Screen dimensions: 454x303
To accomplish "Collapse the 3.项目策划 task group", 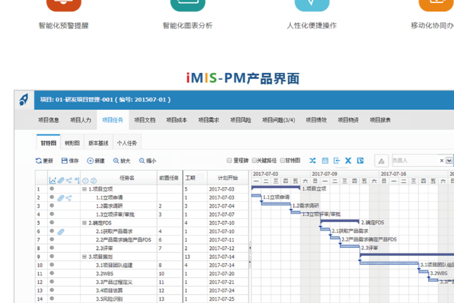I will (85, 257).
